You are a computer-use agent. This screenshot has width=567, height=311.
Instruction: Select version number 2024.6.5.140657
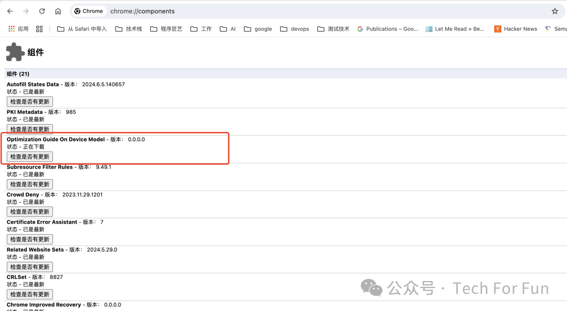(x=103, y=84)
